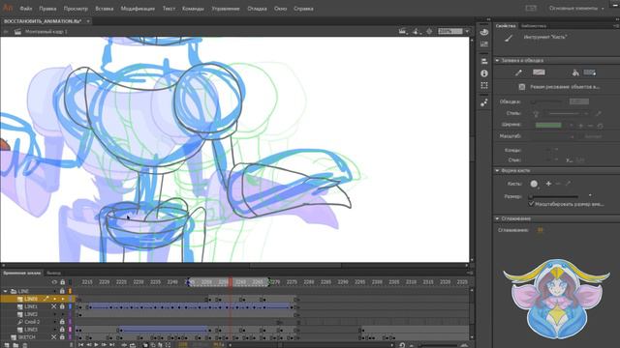Open the Вставка menu
Viewport: 620px width, 348px height.
point(105,9)
